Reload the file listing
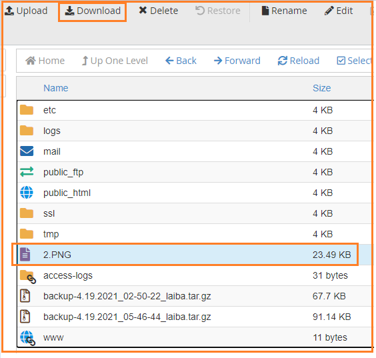 [299, 61]
